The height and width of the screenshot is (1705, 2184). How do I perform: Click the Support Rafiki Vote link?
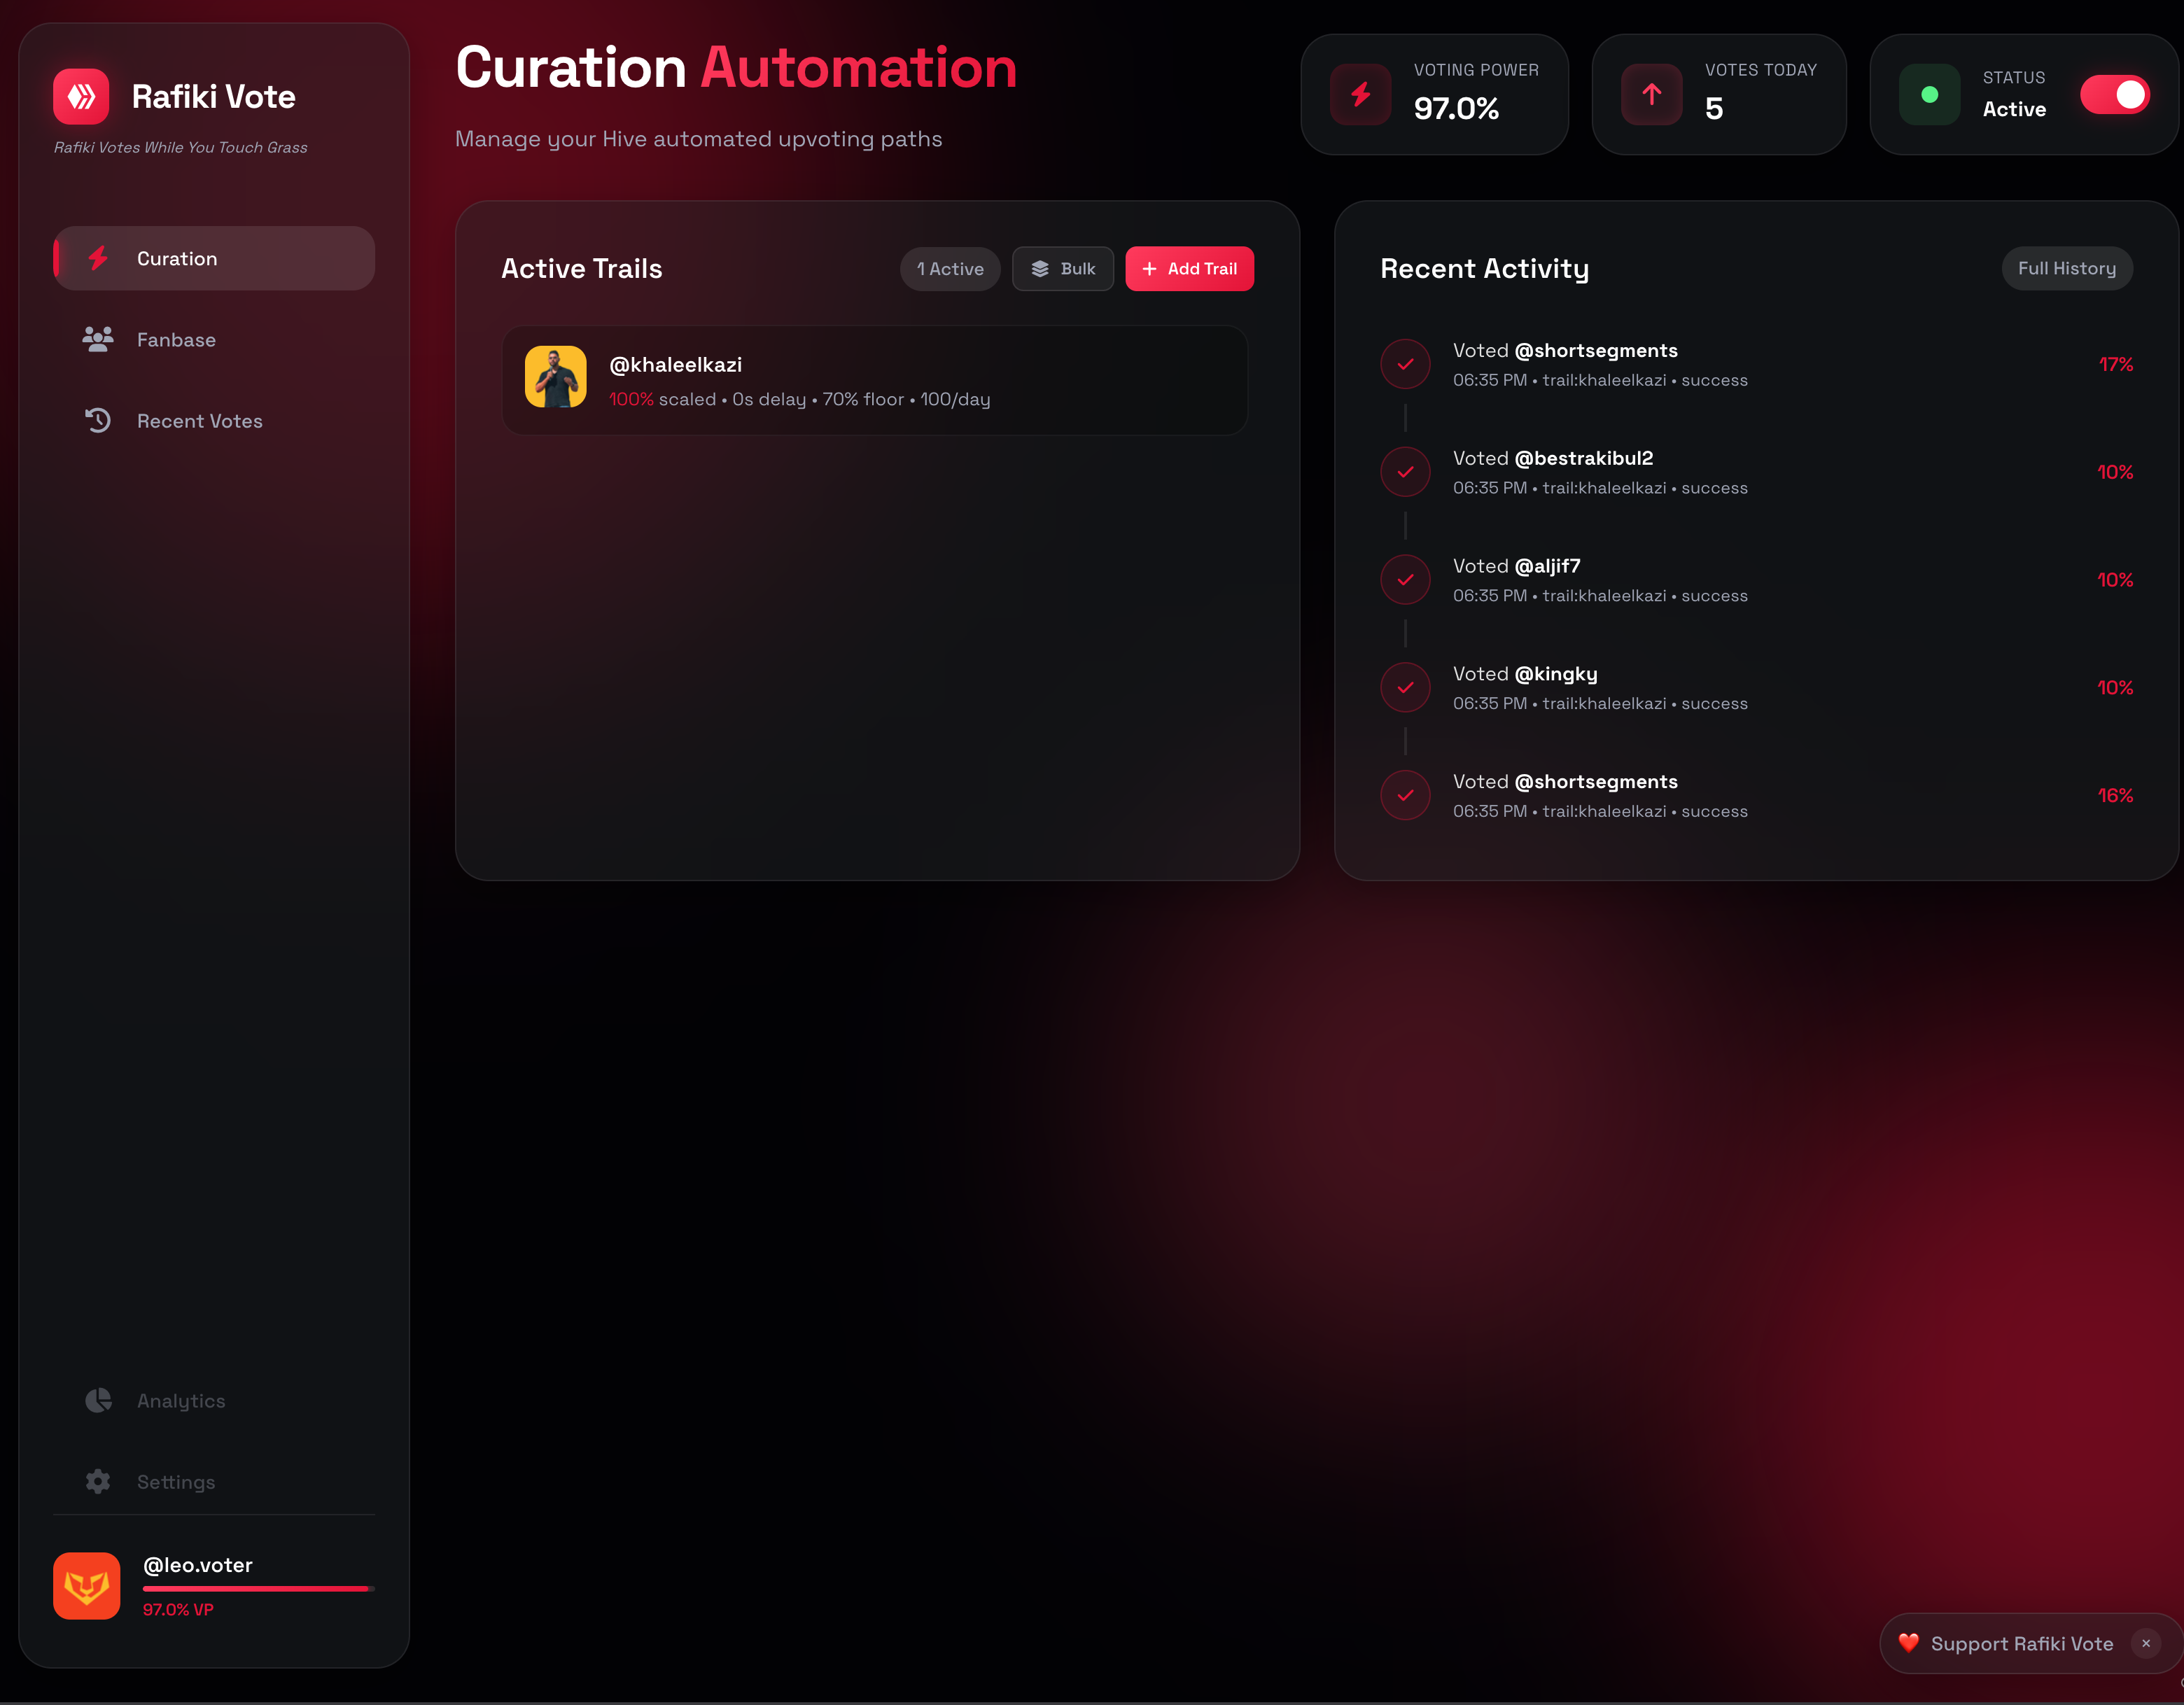(x=2020, y=1644)
